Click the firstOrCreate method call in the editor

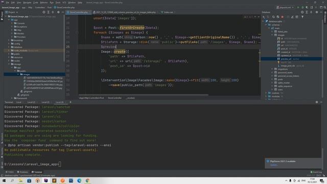132,28
